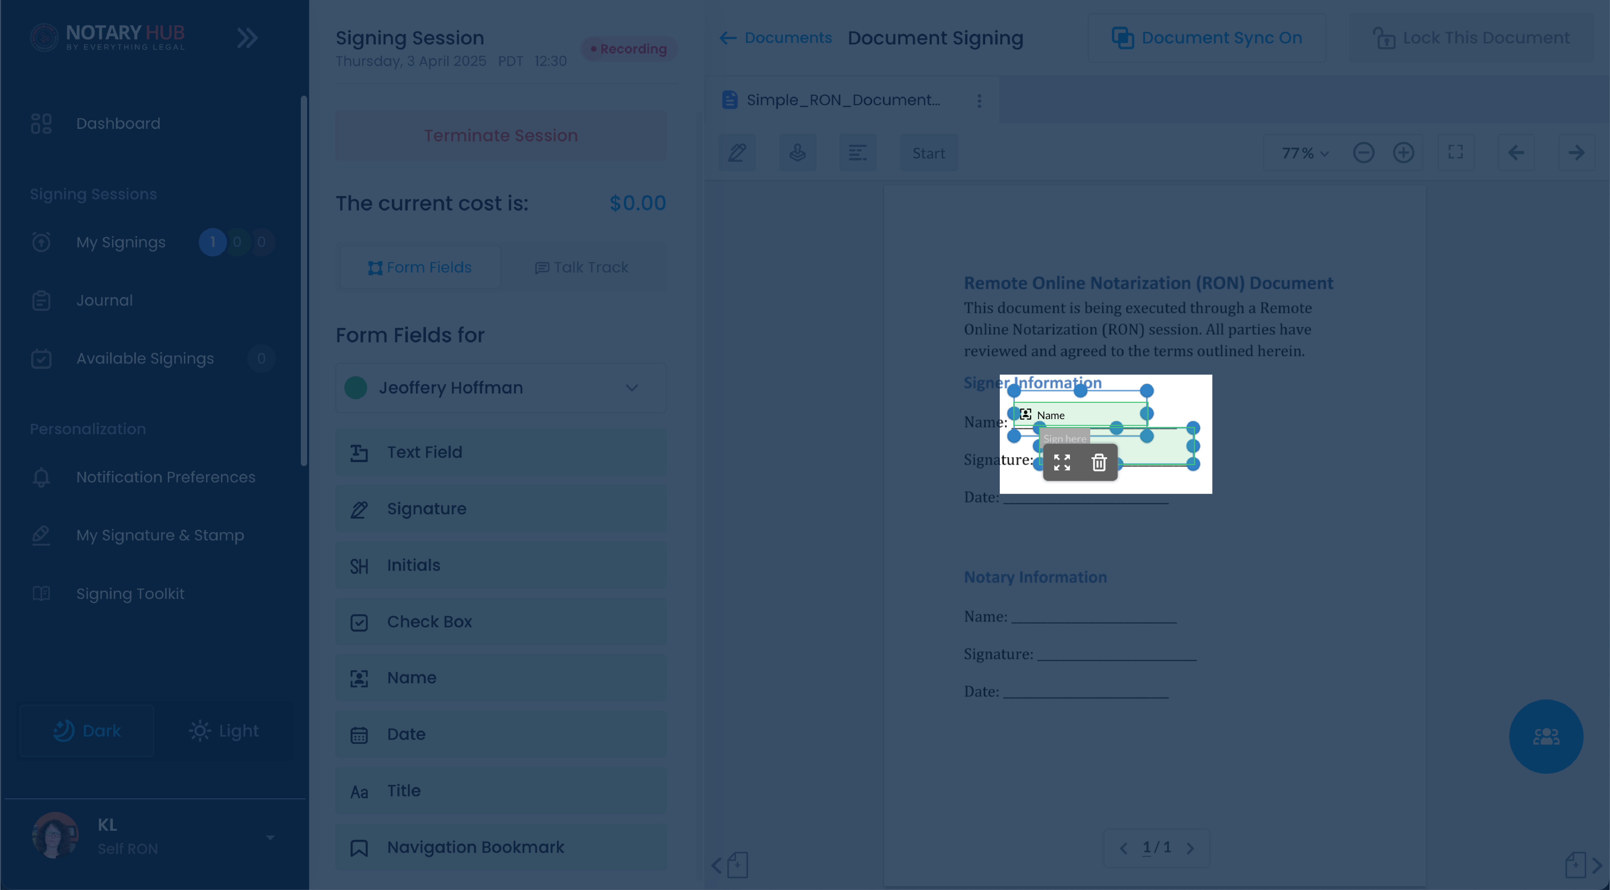
Task: Open Jeoffery Hoffman signer dropdown
Action: 501,388
